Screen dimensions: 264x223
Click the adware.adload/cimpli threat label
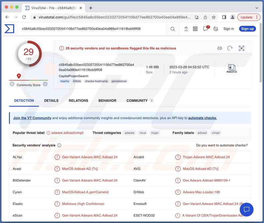point(68,133)
